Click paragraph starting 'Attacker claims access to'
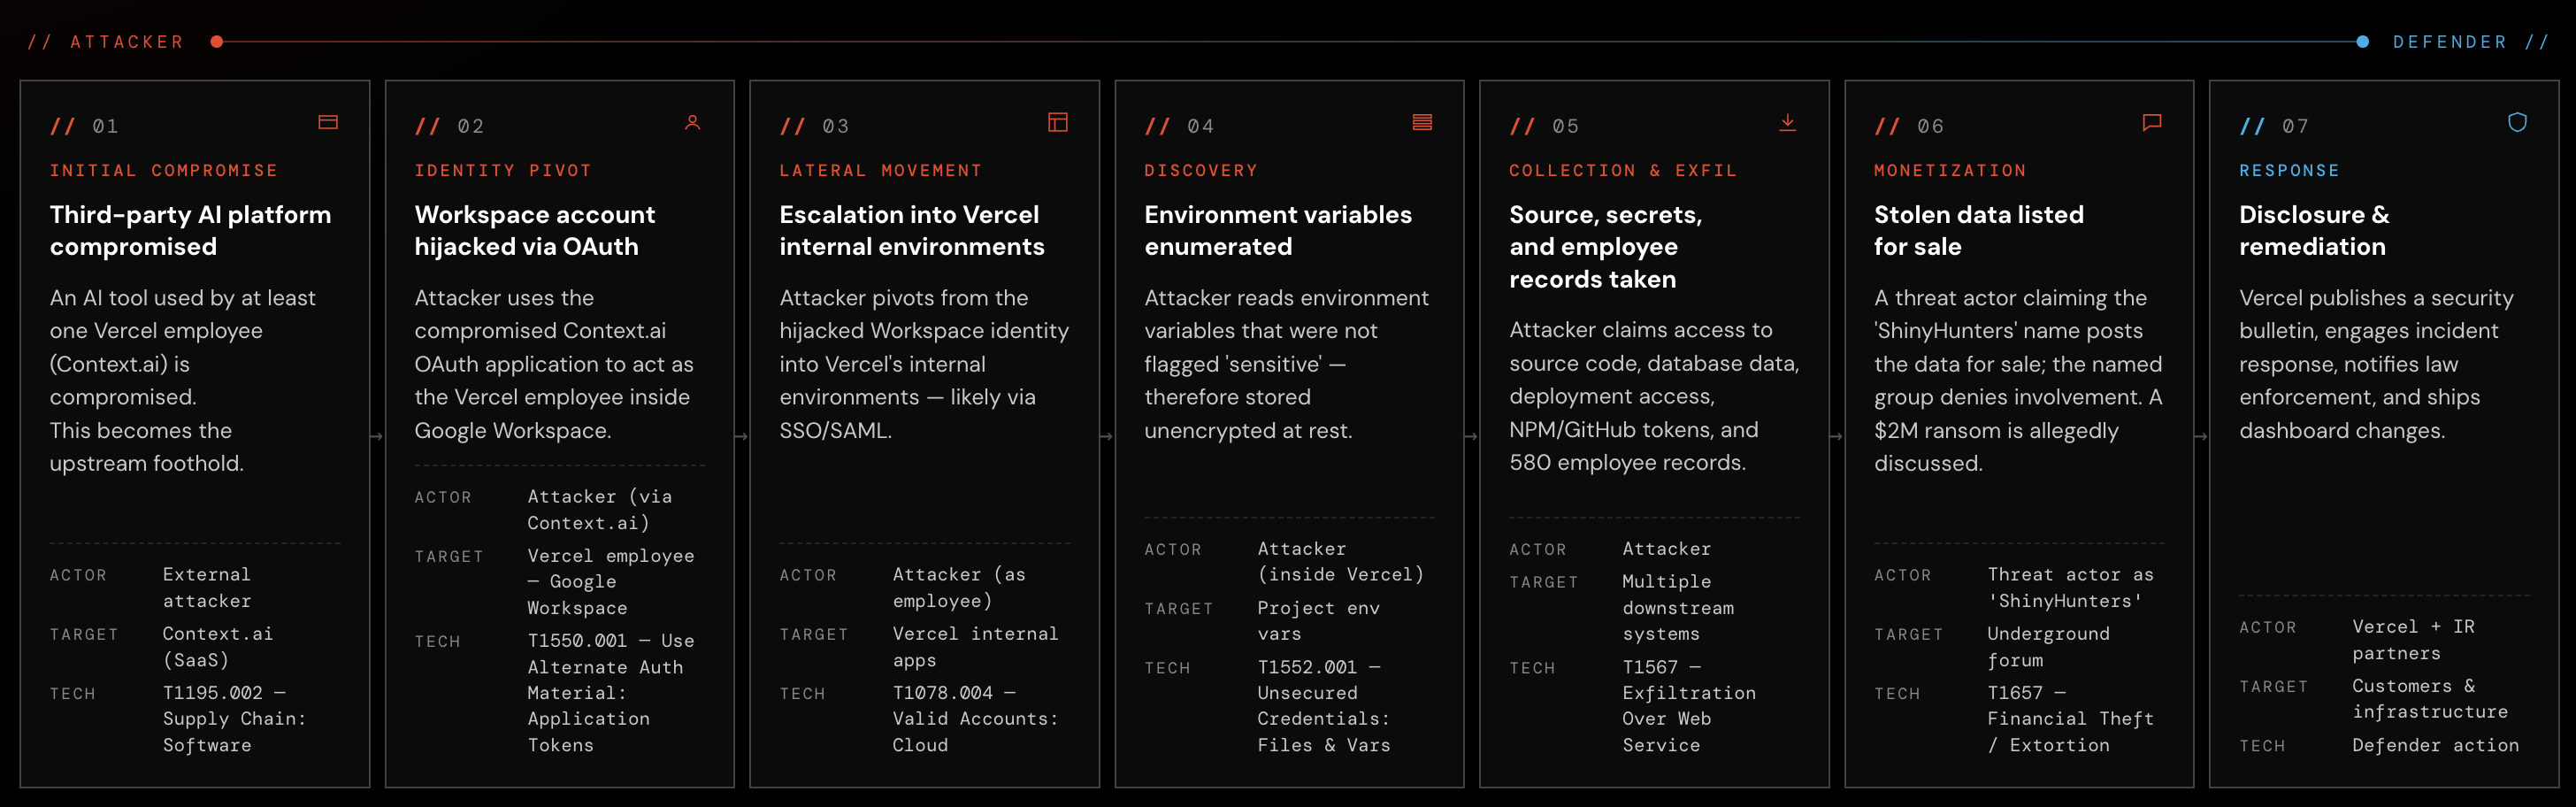The height and width of the screenshot is (807, 2576). (1654, 396)
